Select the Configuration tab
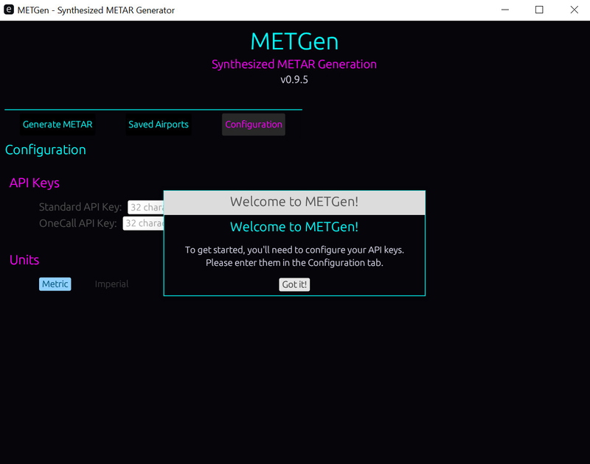The width and height of the screenshot is (590, 464). pos(253,124)
